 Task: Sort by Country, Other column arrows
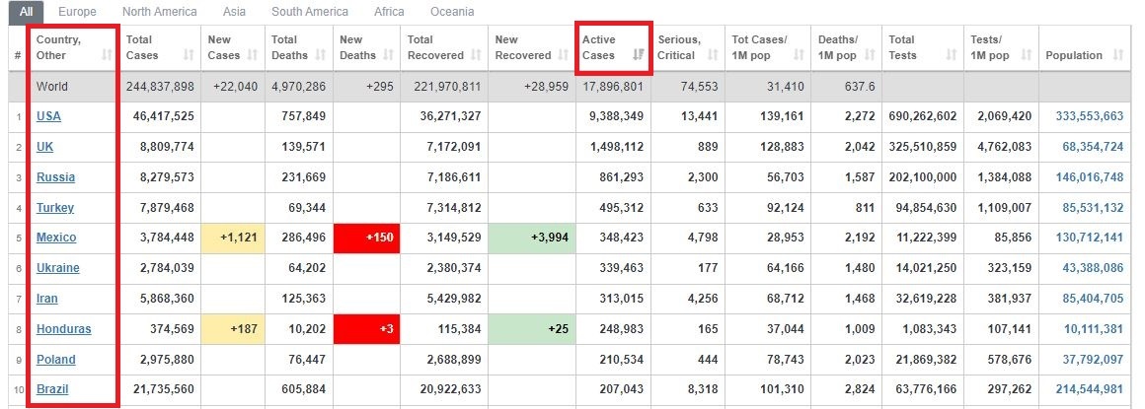pos(107,55)
